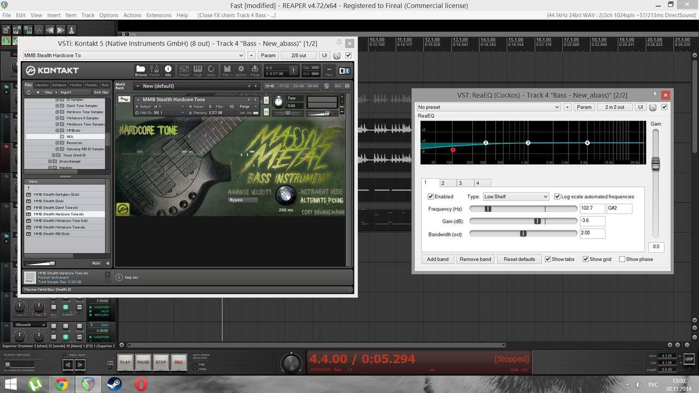Uncheck Log-scale automated frequencies
The width and height of the screenshot is (699, 393).
pos(557,196)
